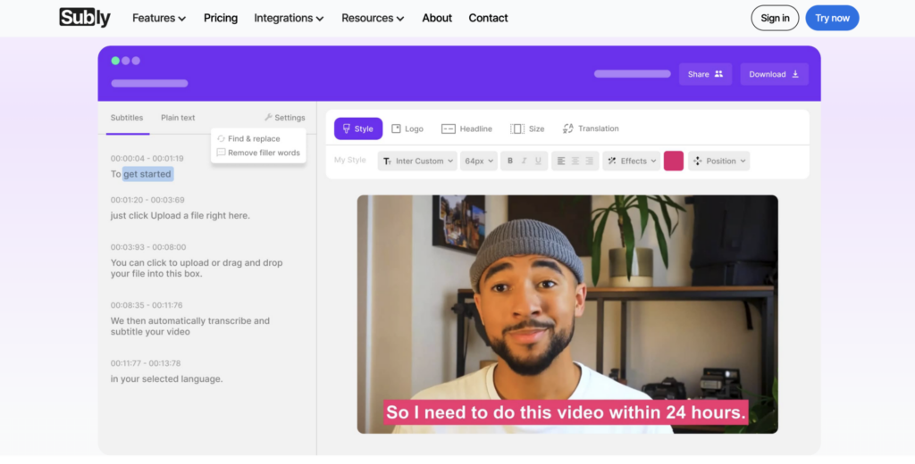The height and width of the screenshot is (464, 915).
Task: Switch to the Logo tab
Action: pyautogui.click(x=407, y=128)
